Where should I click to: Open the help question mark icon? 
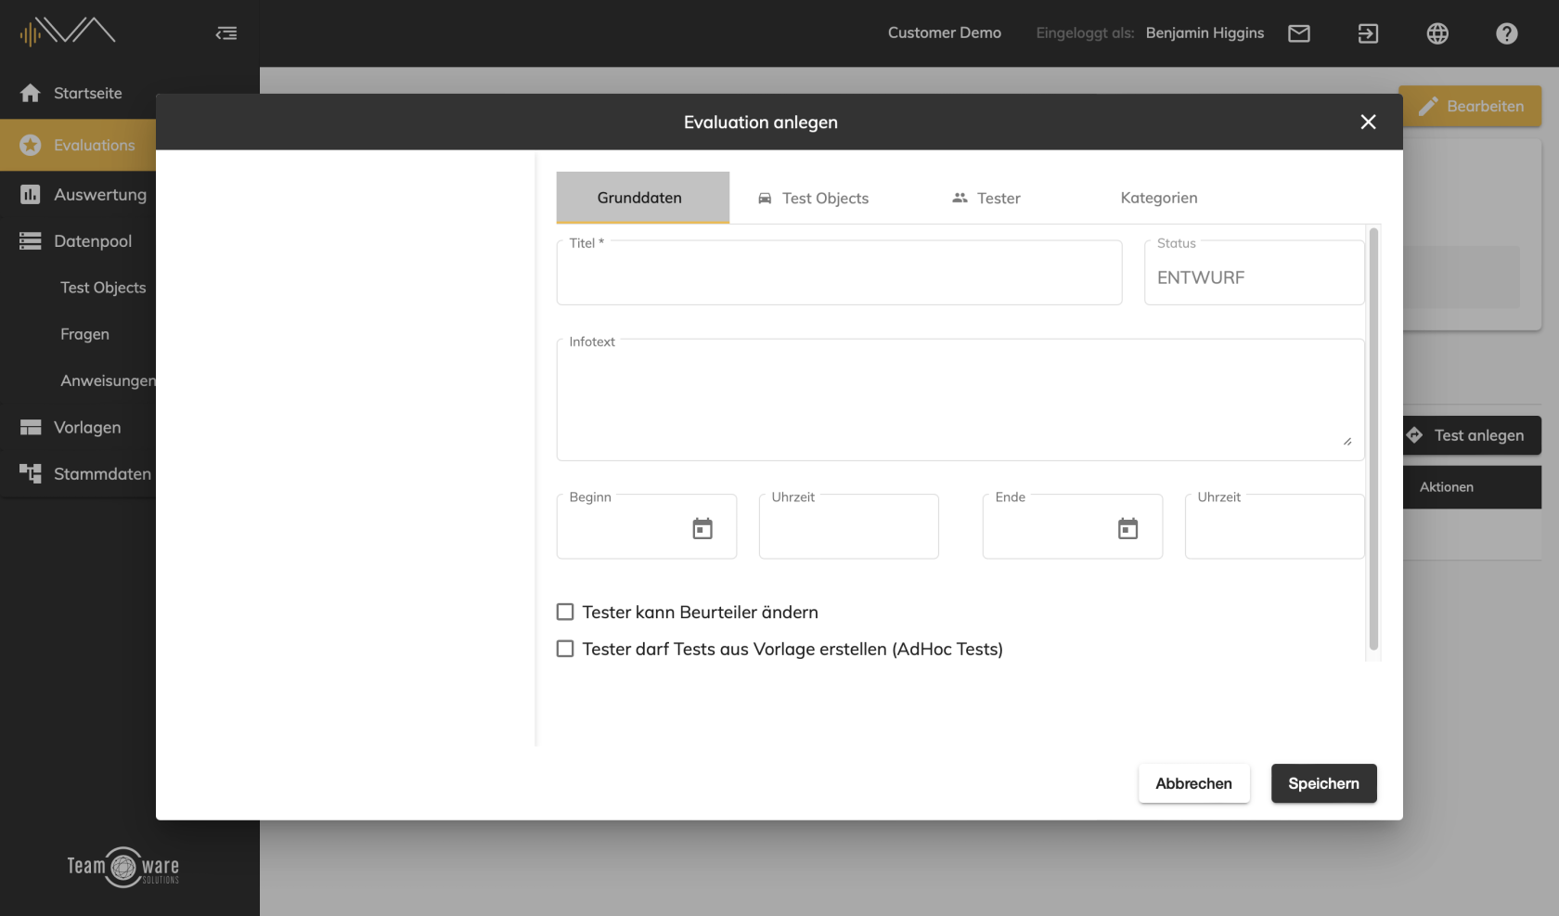pyautogui.click(x=1507, y=33)
